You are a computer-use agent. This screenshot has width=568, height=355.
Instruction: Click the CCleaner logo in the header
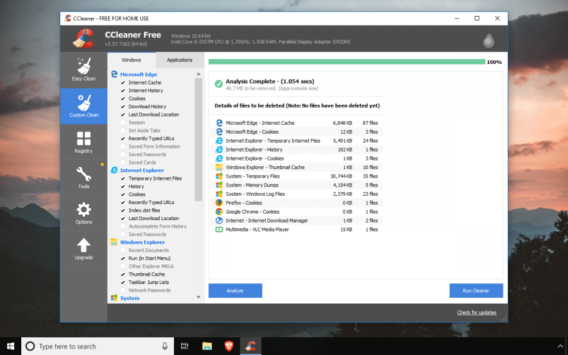coord(83,38)
